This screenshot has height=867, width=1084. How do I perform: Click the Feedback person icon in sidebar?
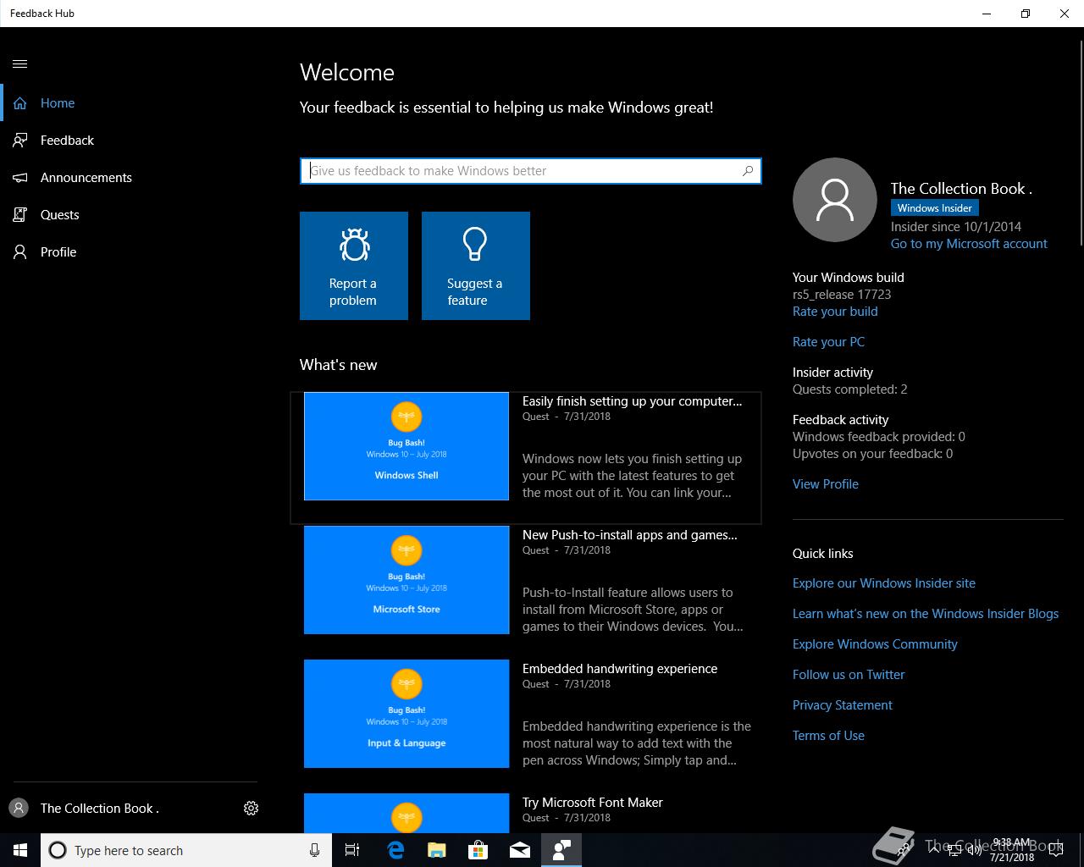tap(20, 141)
